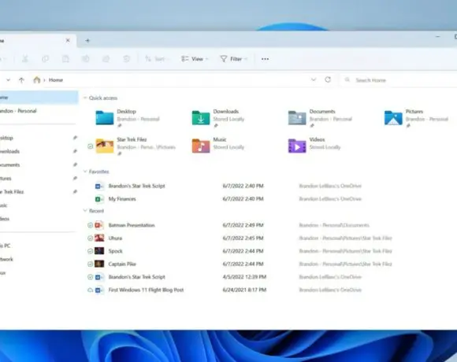Viewport: 457px width, 362px height.
Task: Select Desktop in the navigation sidebar
Action: click(x=6, y=138)
